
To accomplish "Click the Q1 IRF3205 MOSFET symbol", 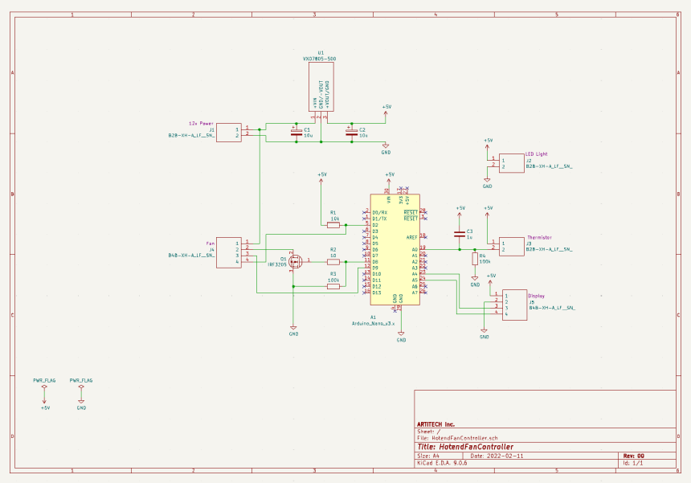I will 294,260.
